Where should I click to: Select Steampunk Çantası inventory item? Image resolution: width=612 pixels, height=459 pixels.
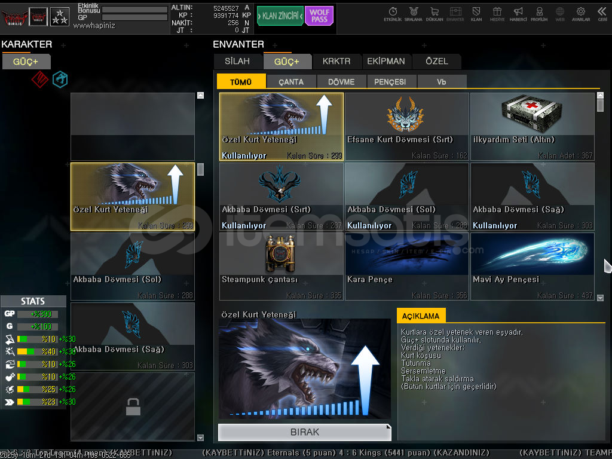pos(281,267)
